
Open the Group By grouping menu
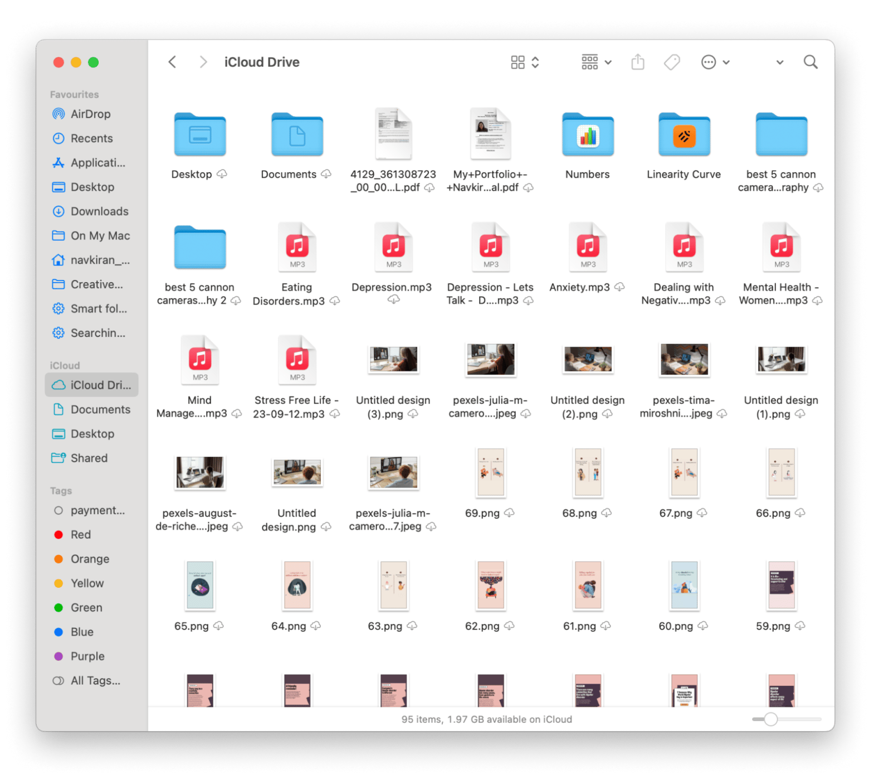coord(596,62)
